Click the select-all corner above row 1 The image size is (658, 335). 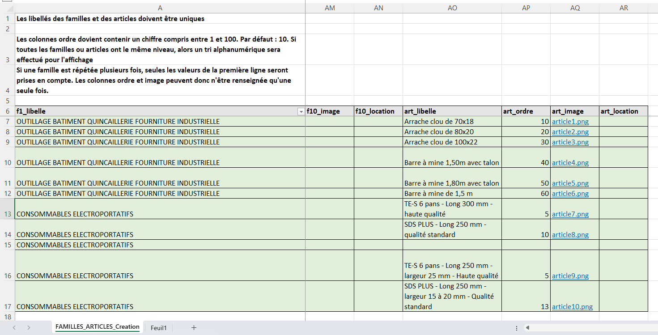click(7, 8)
